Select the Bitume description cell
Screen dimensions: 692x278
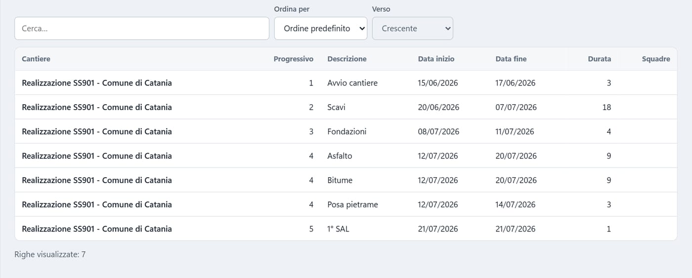(340, 180)
